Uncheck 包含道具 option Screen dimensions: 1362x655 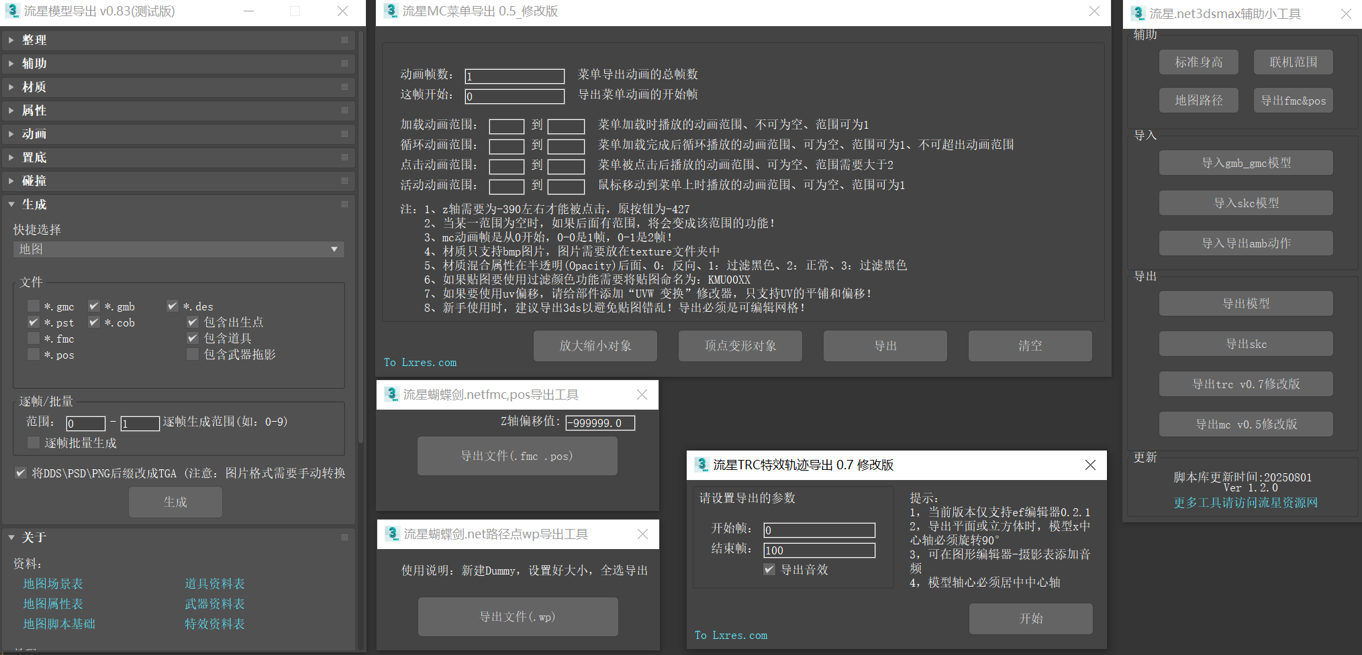click(x=193, y=339)
